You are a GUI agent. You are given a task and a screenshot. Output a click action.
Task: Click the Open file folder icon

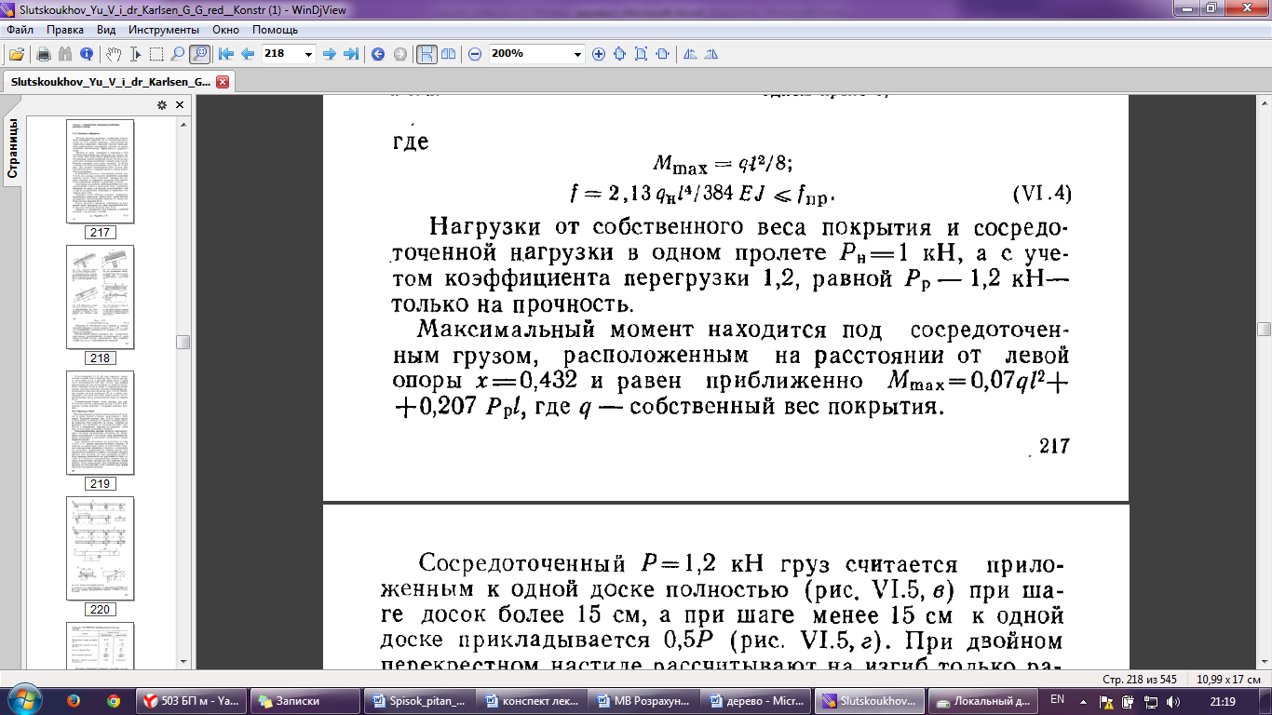[17, 54]
